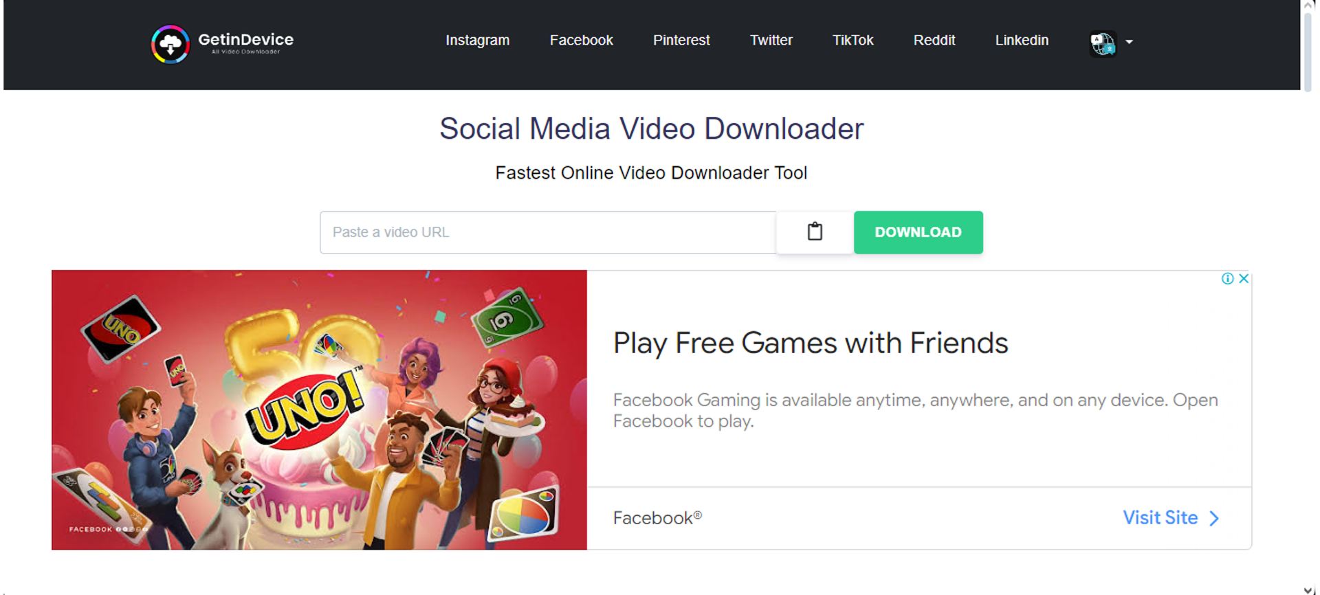The width and height of the screenshot is (1320, 595).
Task: Click the Play Free Games with Friends headline
Action: (x=811, y=343)
